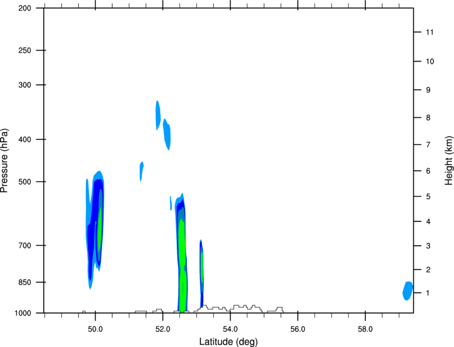Click the 52.0 latitude tick label
Viewport: 454px width, 347px height.
click(x=163, y=329)
